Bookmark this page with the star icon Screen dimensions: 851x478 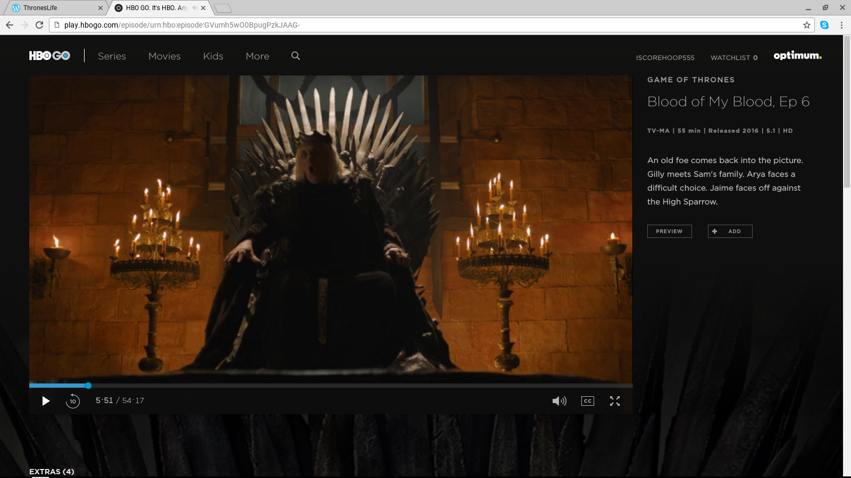806,25
